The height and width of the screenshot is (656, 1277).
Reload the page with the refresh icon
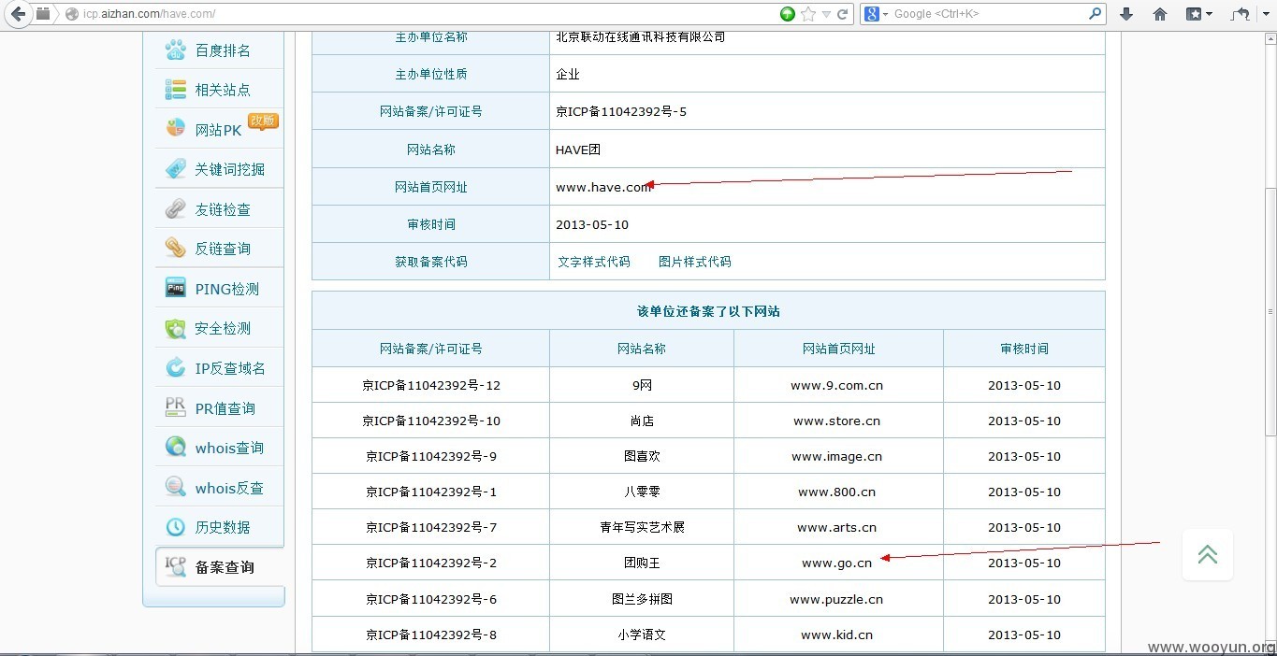click(843, 14)
